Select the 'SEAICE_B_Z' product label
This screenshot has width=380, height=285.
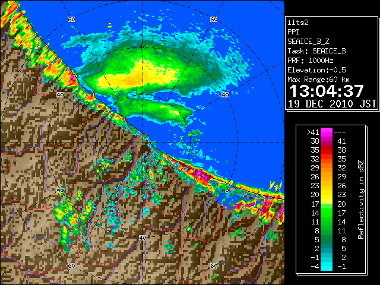(308, 42)
